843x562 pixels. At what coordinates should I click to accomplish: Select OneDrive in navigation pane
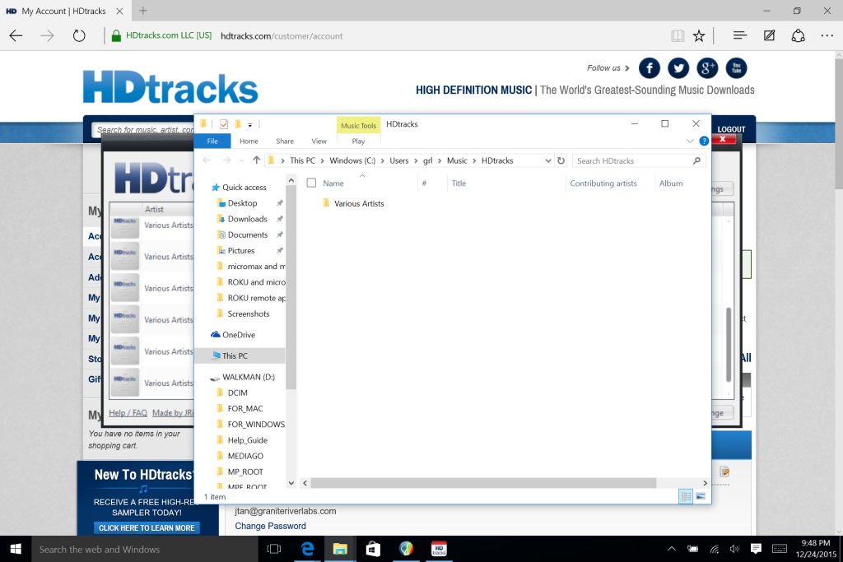click(239, 335)
